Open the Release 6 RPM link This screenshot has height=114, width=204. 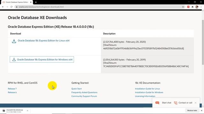[12, 92]
